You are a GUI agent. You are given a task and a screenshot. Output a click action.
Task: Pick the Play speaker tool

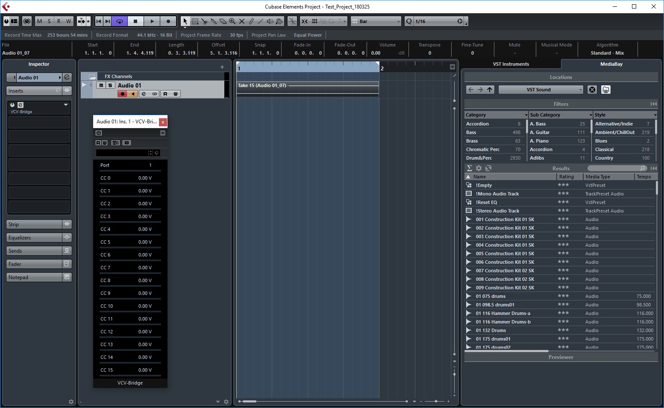click(x=270, y=21)
